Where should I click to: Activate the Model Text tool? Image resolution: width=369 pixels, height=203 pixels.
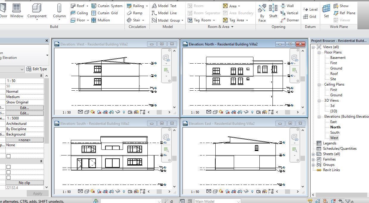click(x=164, y=6)
